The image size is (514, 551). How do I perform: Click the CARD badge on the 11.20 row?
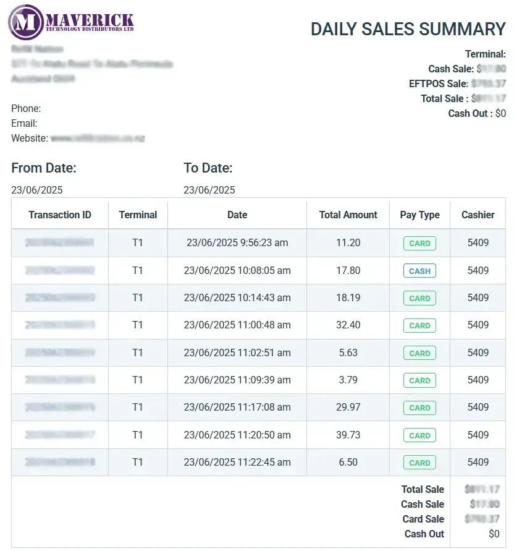(419, 243)
